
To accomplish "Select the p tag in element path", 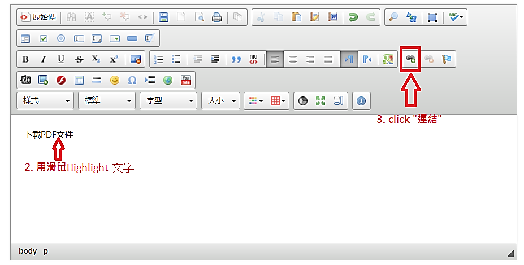I will click(46, 251).
